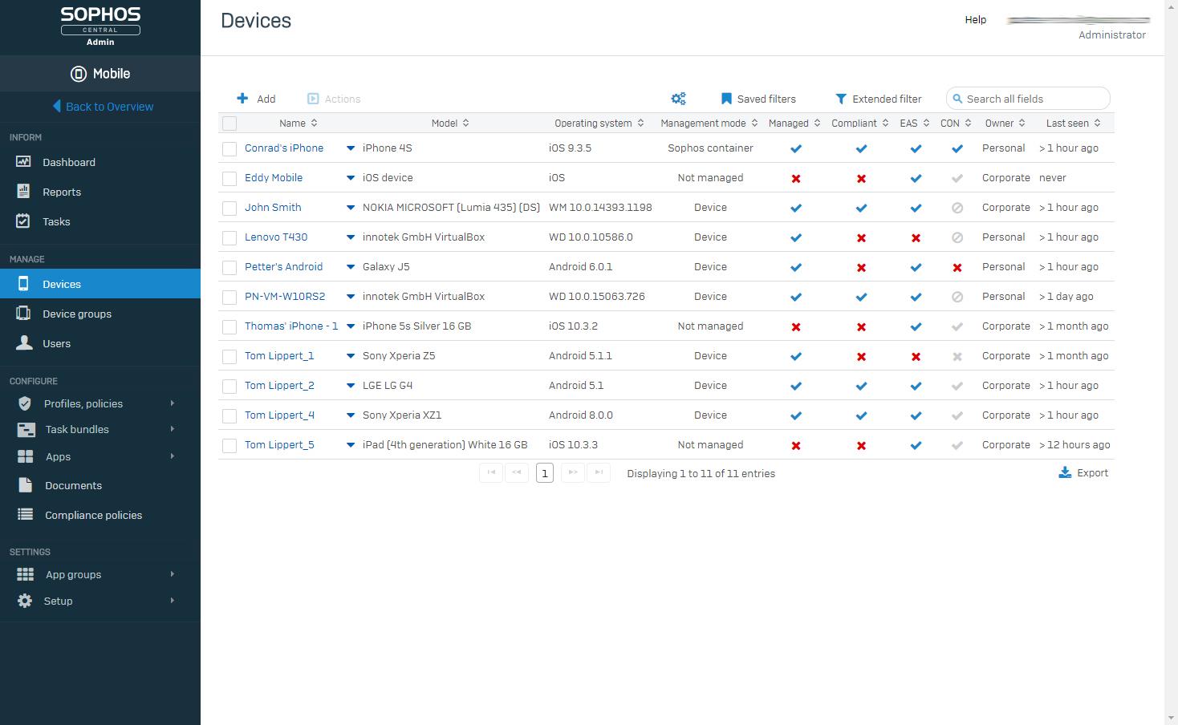Click the App groups grid icon
The height and width of the screenshot is (725, 1178).
coord(26,574)
